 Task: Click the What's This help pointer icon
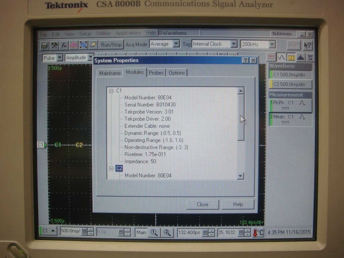tap(308, 45)
